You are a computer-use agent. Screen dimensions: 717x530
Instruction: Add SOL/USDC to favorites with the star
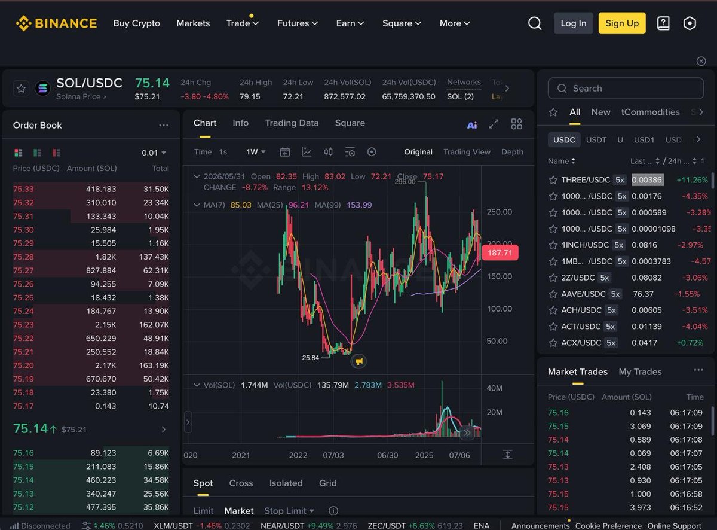pyautogui.click(x=21, y=89)
